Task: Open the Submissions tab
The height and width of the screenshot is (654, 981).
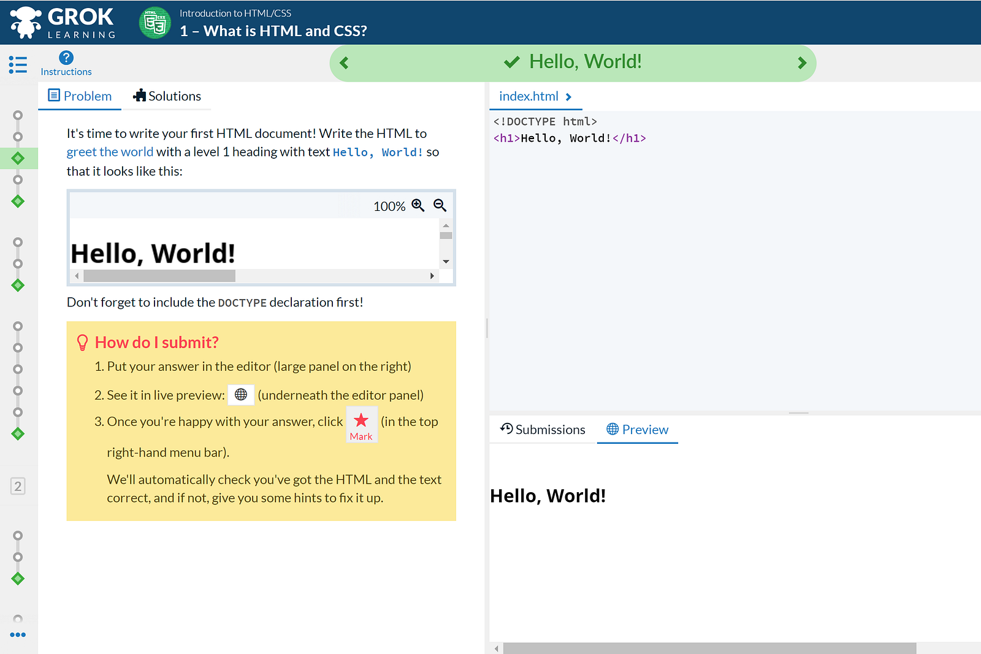Action: (543, 430)
